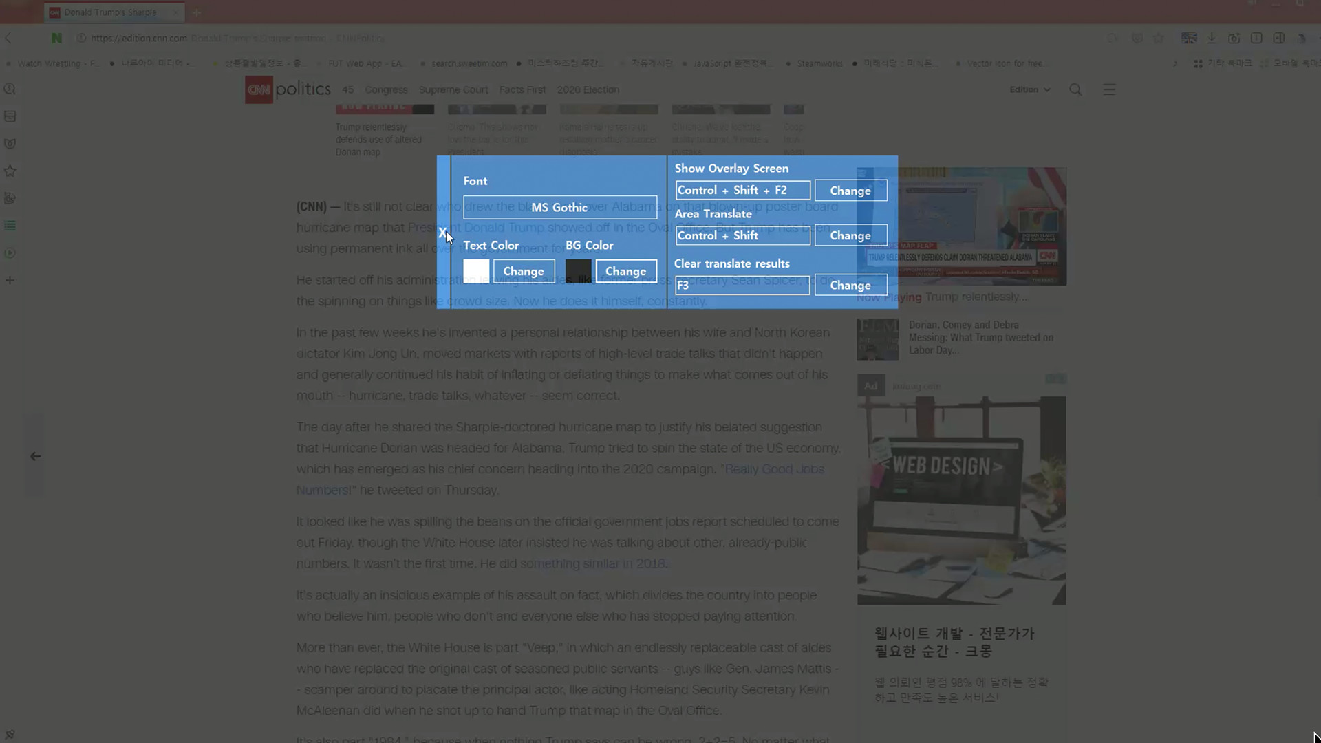The height and width of the screenshot is (743, 1321).
Task: Click the plus icon in left sidebar
Action: point(10,280)
